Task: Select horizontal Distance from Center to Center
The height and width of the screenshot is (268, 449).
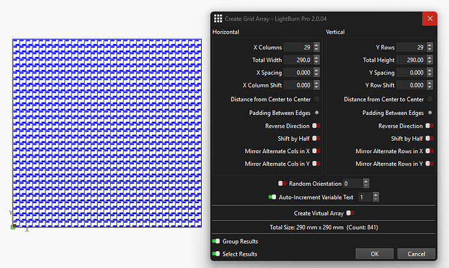Action: point(317,99)
